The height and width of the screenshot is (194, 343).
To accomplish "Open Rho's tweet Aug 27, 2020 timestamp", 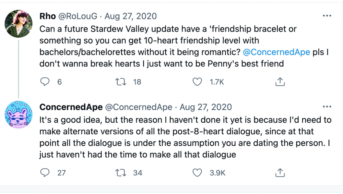I will click(131, 16).
